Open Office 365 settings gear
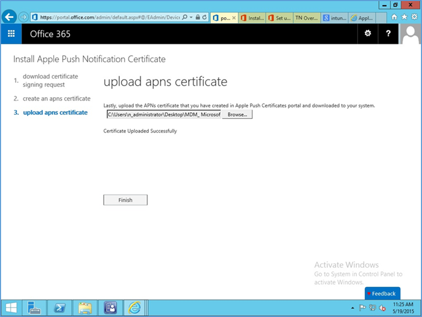The height and width of the screenshot is (317, 422). [367, 33]
